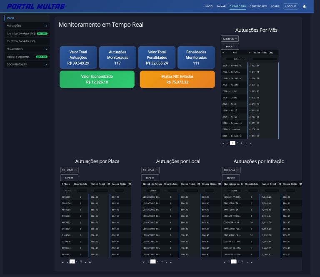The width and height of the screenshot is (320, 277).
Task: Jump to last page of Autuações por Placa
Action: click(90, 262)
